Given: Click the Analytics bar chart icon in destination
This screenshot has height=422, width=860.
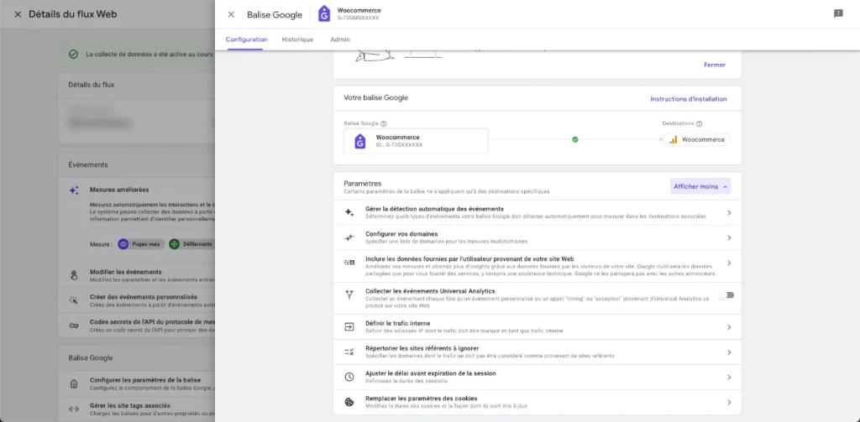Looking at the screenshot, I should tap(673, 140).
